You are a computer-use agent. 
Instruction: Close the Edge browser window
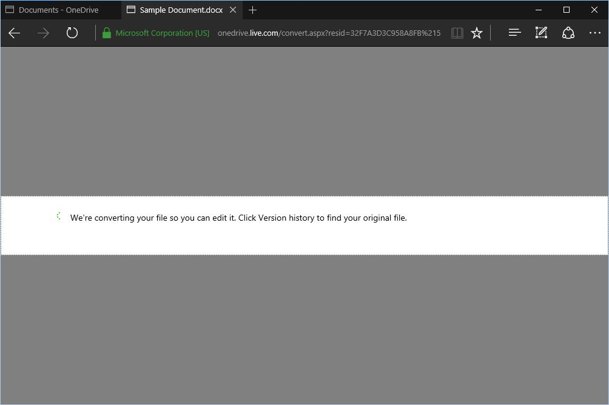pos(594,10)
